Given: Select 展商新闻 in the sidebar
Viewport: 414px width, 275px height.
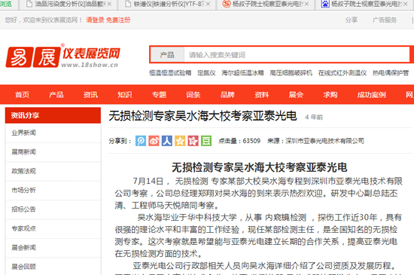Looking at the screenshot, I should 53,152.
